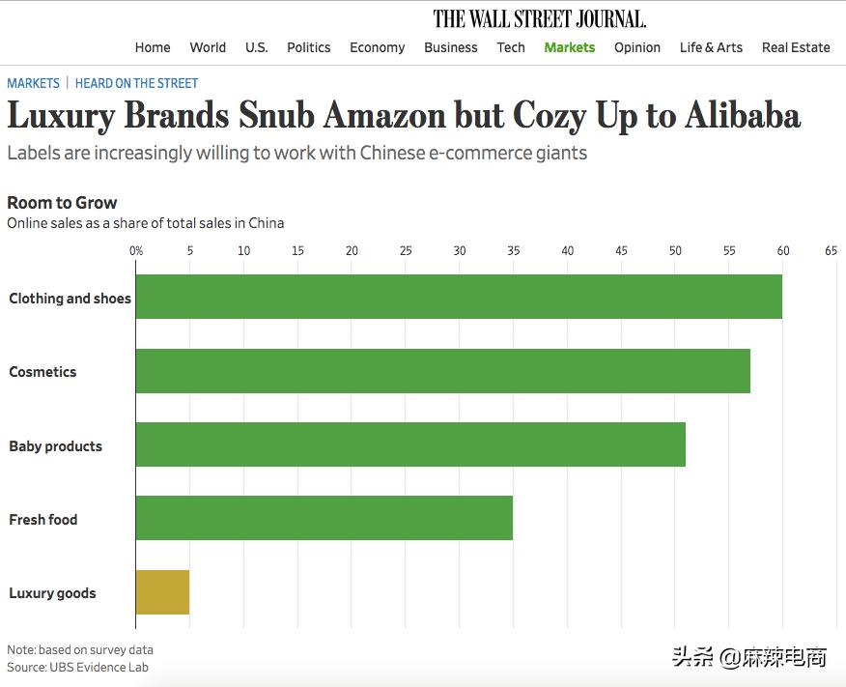Click The Wall Street Journal logo

(540, 18)
